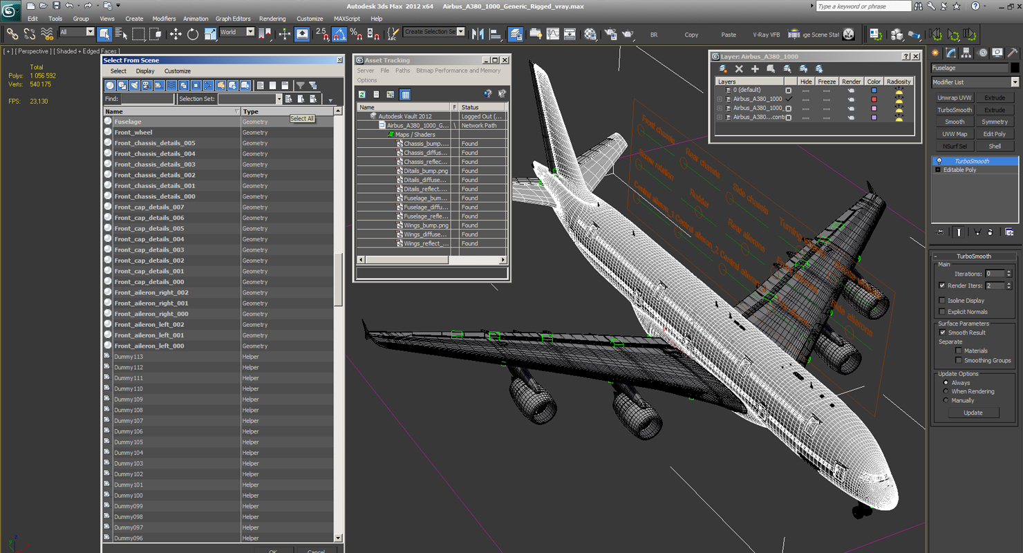Open the MAXScript menu
Screen dimensions: 1023x553
(347, 19)
